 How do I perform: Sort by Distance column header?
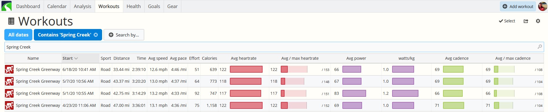tap(121, 58)
